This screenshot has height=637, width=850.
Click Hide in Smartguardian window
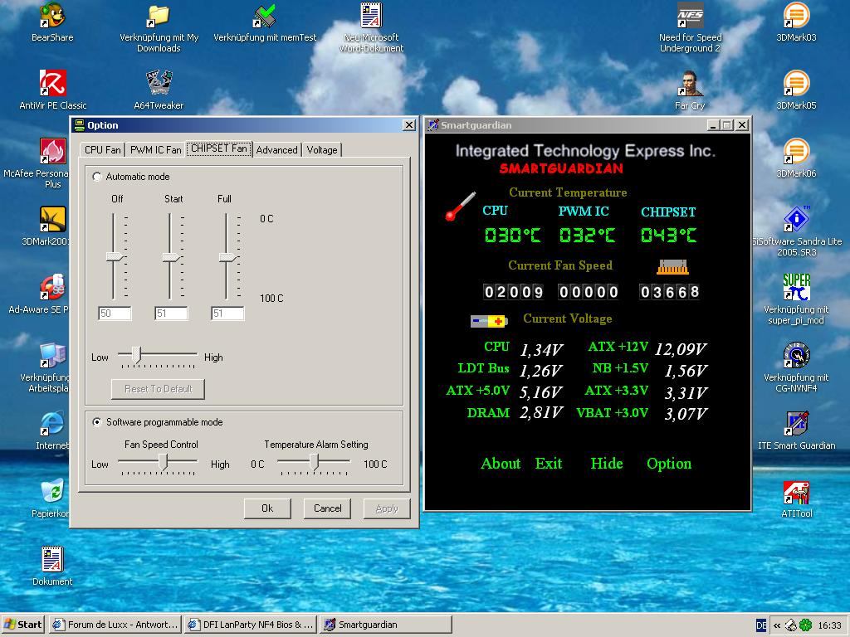(x=607, y=464)
